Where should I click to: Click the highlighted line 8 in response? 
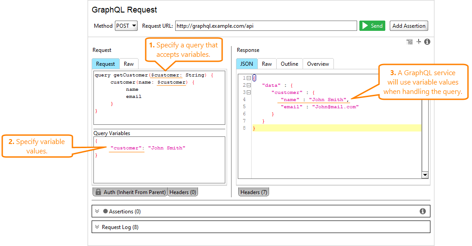point(337,128)
